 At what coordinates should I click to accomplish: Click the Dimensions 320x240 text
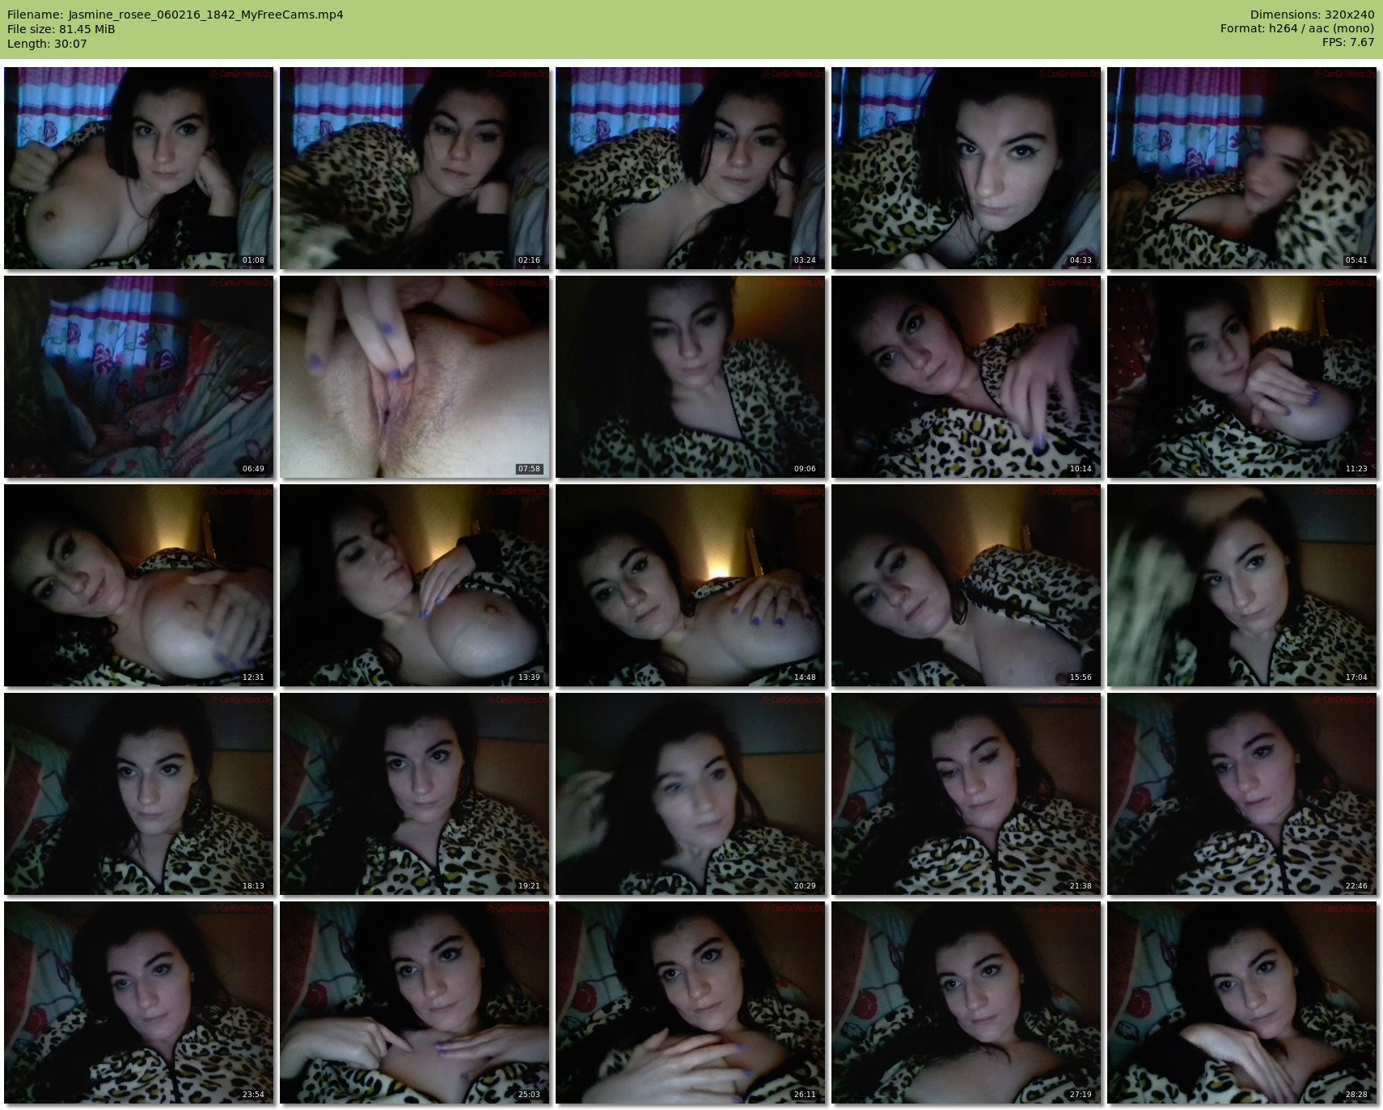point(1312,15)
